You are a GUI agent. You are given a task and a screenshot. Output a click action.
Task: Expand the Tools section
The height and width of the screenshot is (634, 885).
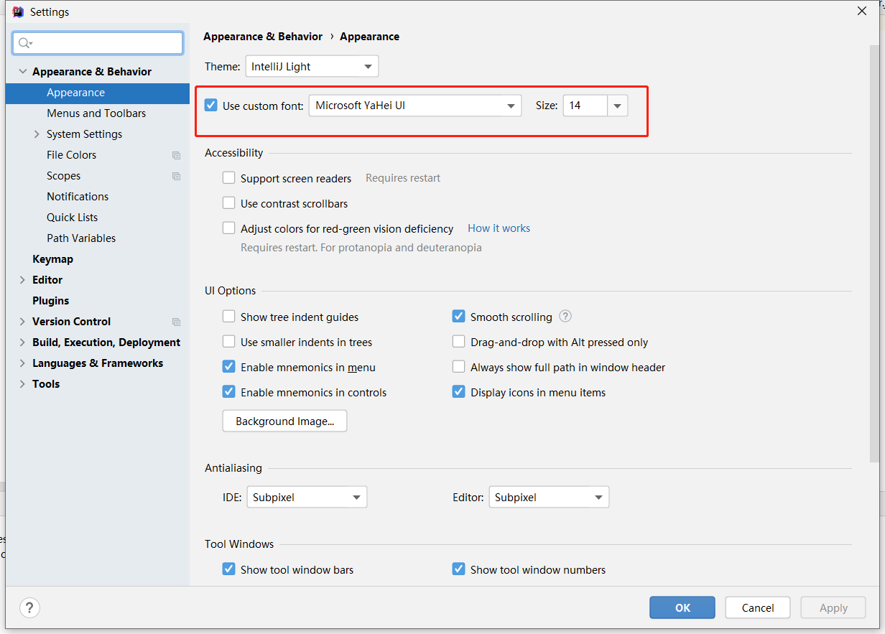pyautogui.click(x=23, y=384)
